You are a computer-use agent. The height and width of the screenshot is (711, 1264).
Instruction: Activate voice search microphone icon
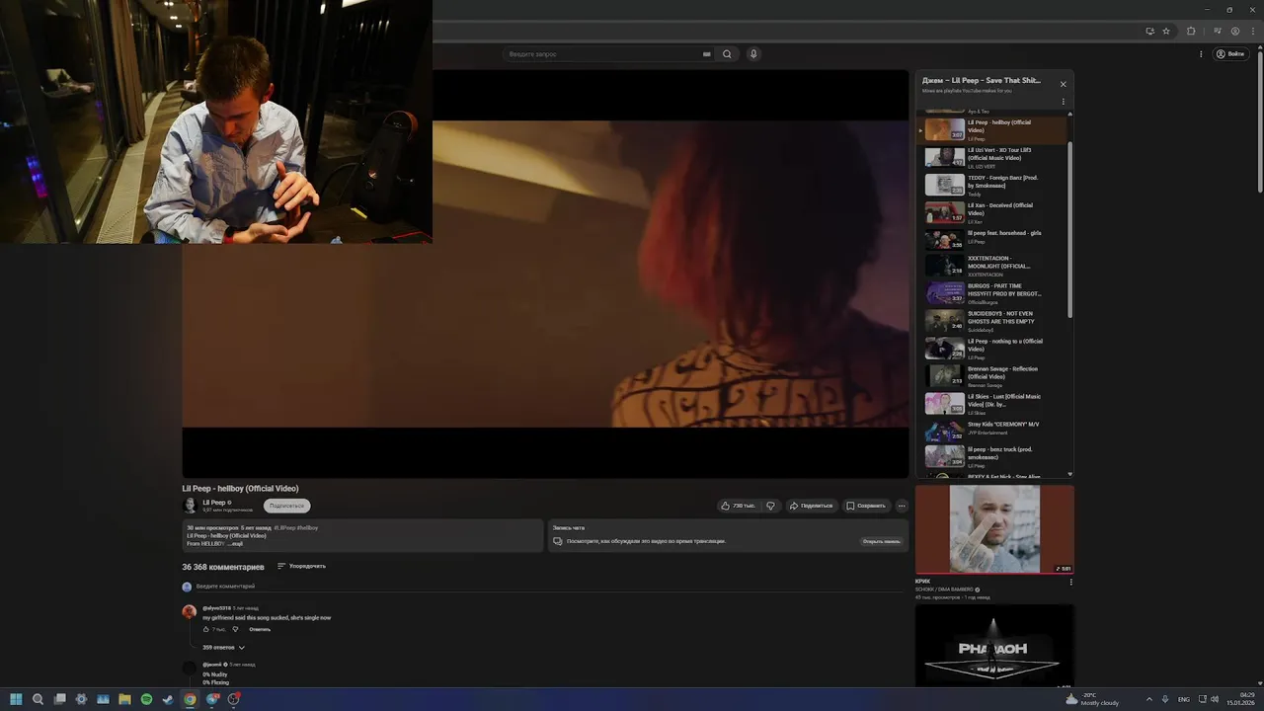point(753,54)
